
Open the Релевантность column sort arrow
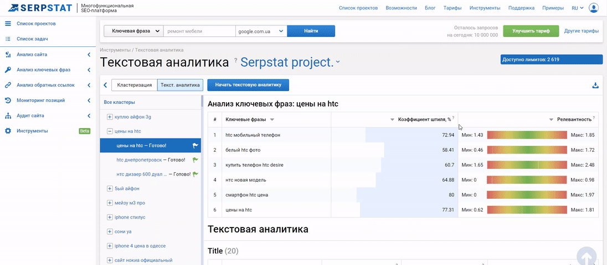(551, 120)
